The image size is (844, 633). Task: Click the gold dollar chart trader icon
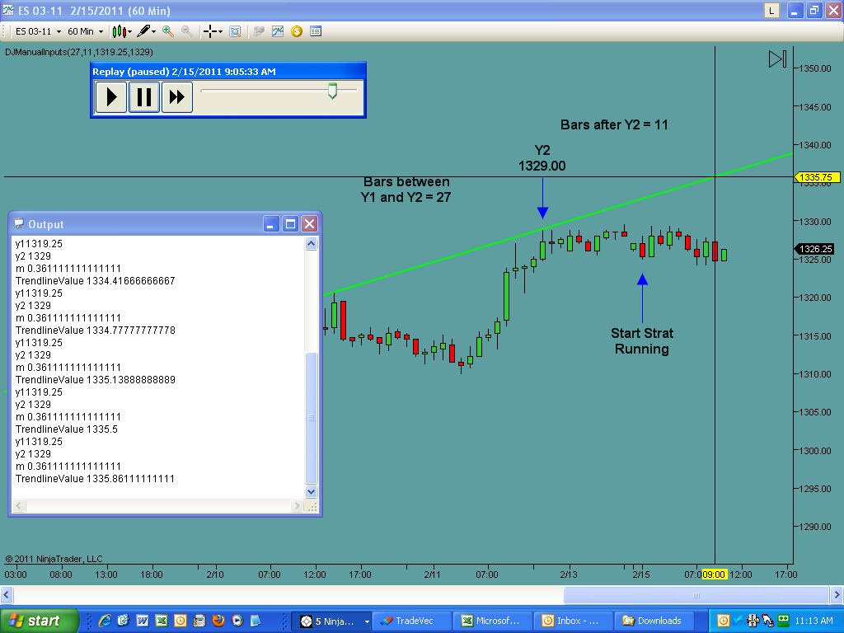297,32
